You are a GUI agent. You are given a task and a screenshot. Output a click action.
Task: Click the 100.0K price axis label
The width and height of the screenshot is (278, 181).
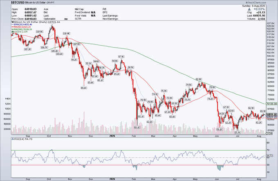click(x=271, y=56)
